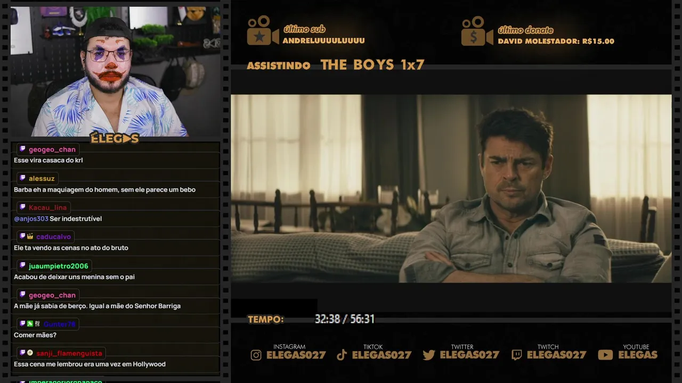Image resolution: width=682 pixels, height=383 pixels.
Task: Click username alessuz in chat
Action: pyautogui.click(x=42, y=179)
